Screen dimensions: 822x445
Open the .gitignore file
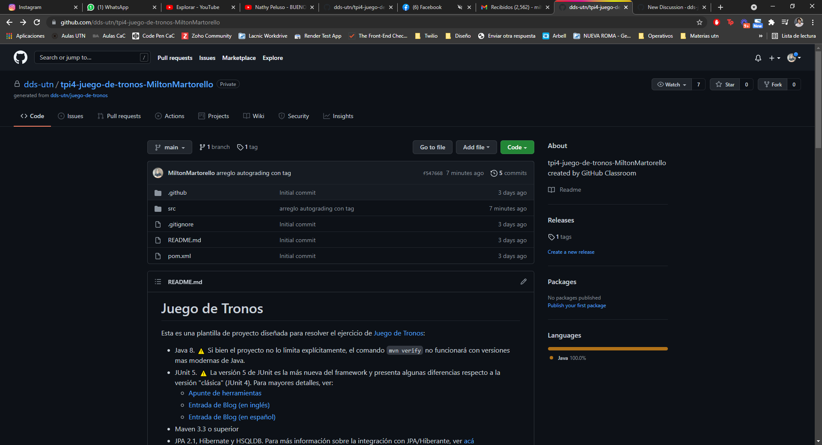click(x=181, y=224)
